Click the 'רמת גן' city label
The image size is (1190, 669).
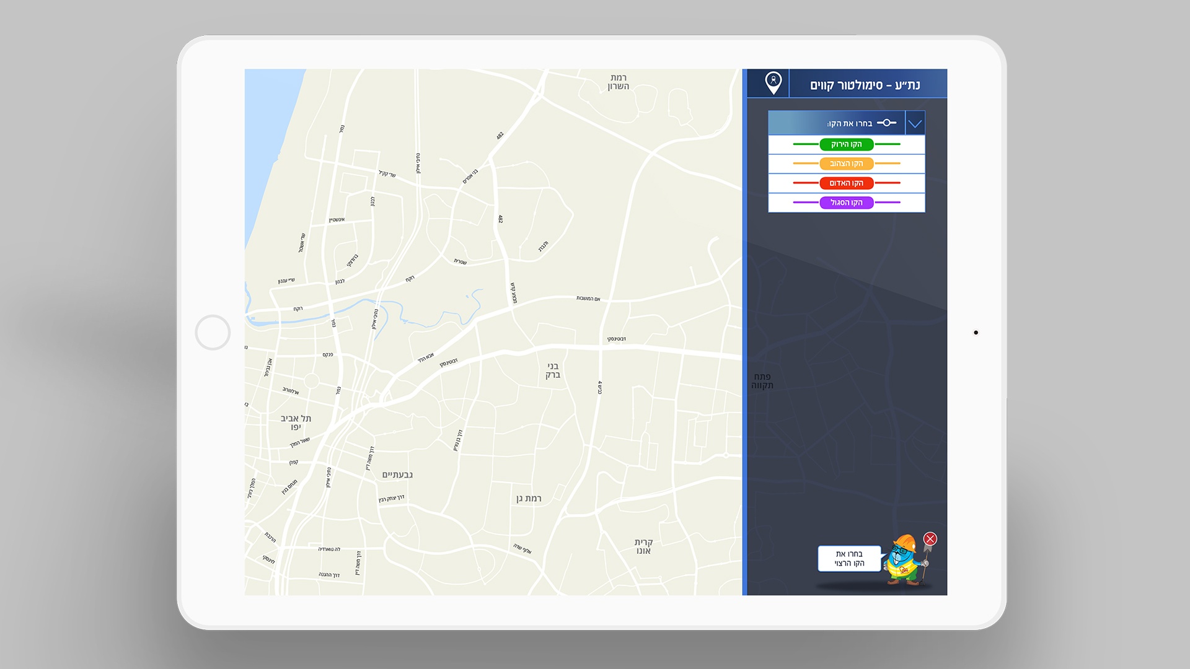point(529,499)
